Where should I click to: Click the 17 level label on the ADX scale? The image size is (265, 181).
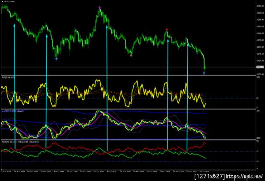pyautogui.click(x=257, y=151)
